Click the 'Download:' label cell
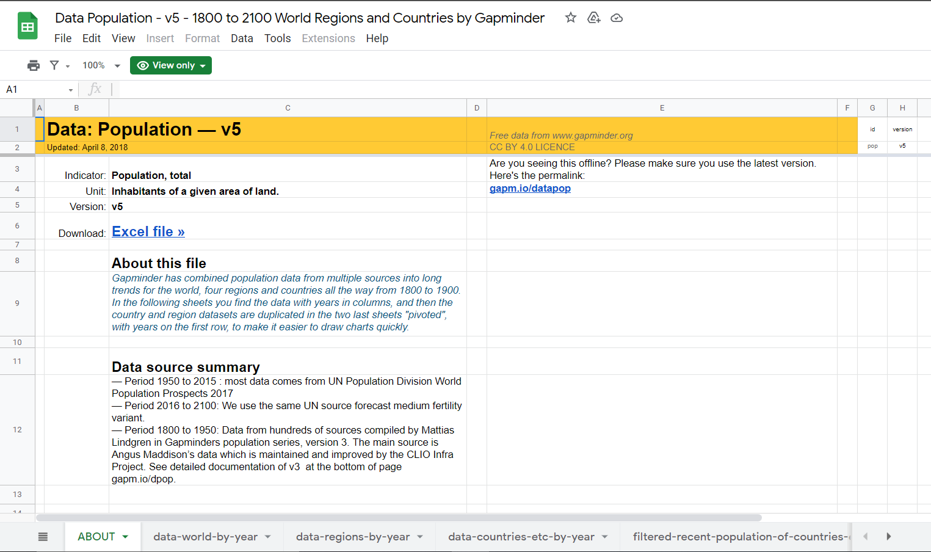Screen dimensions: 931x552 click(x=82, y=233)
